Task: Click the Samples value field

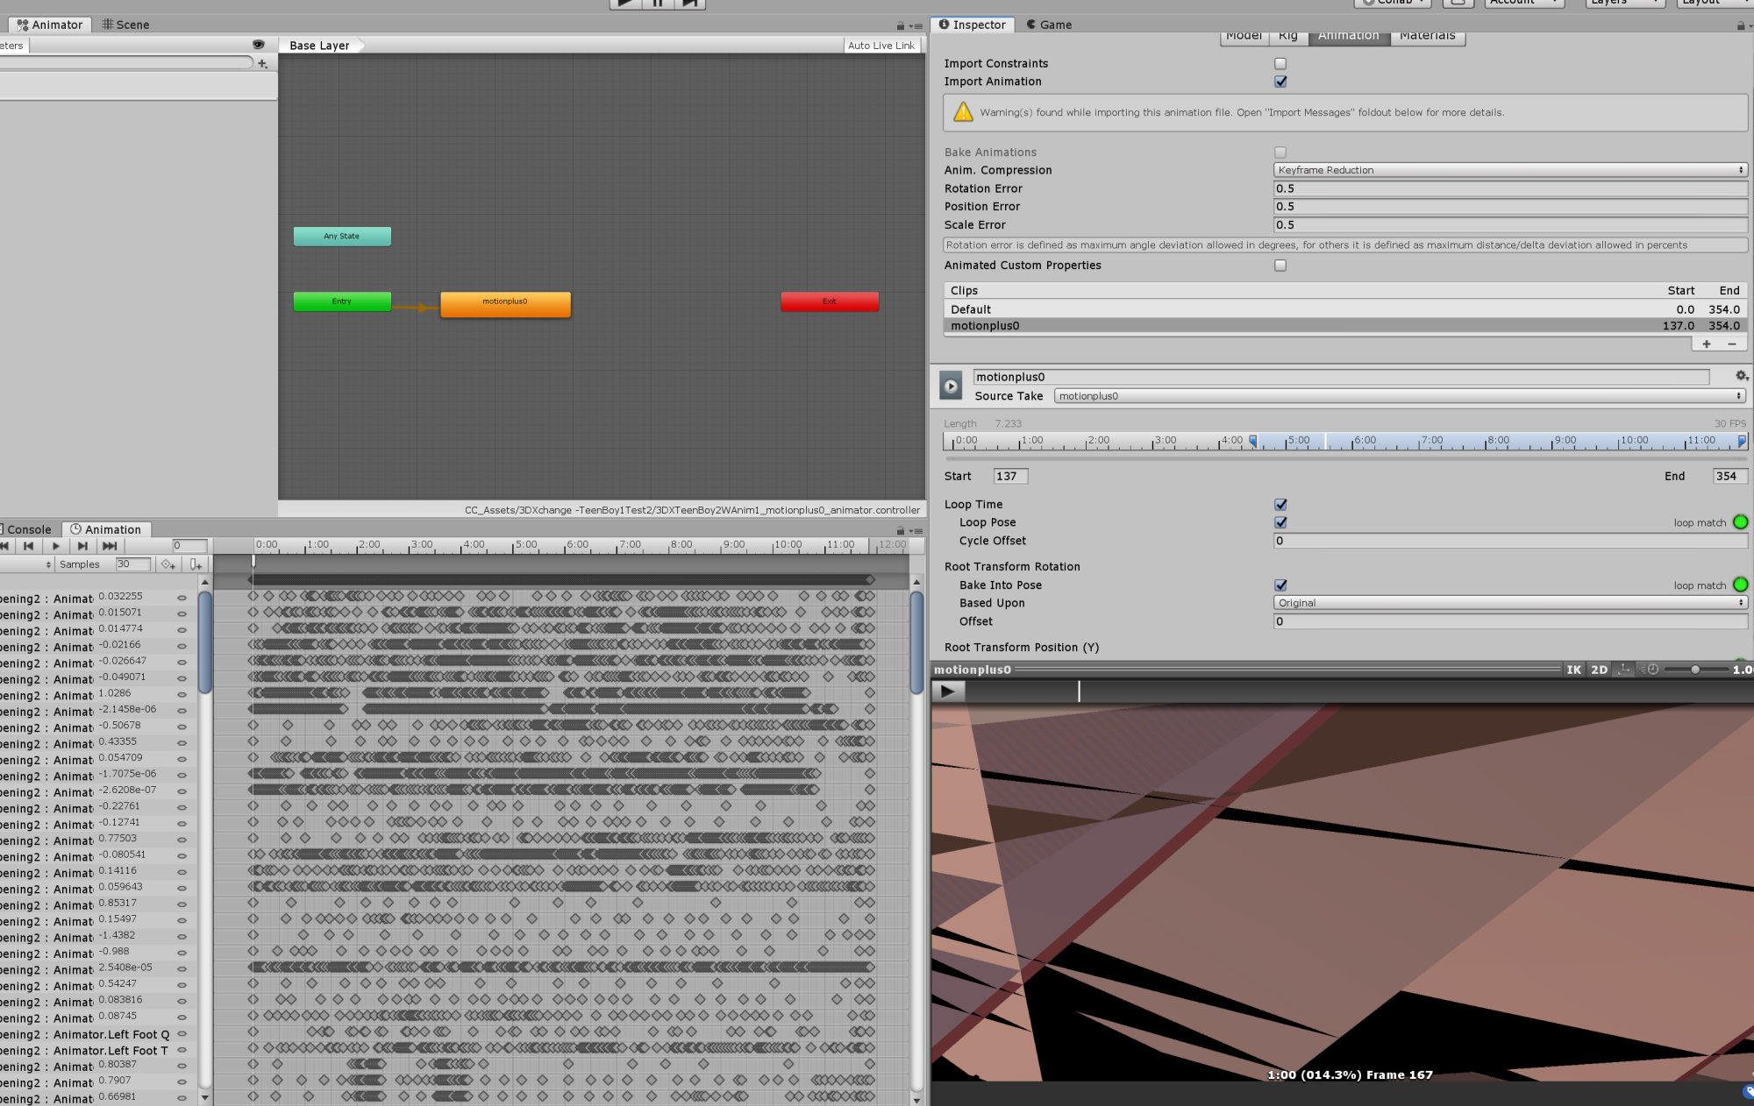Action: click(133, 564)
